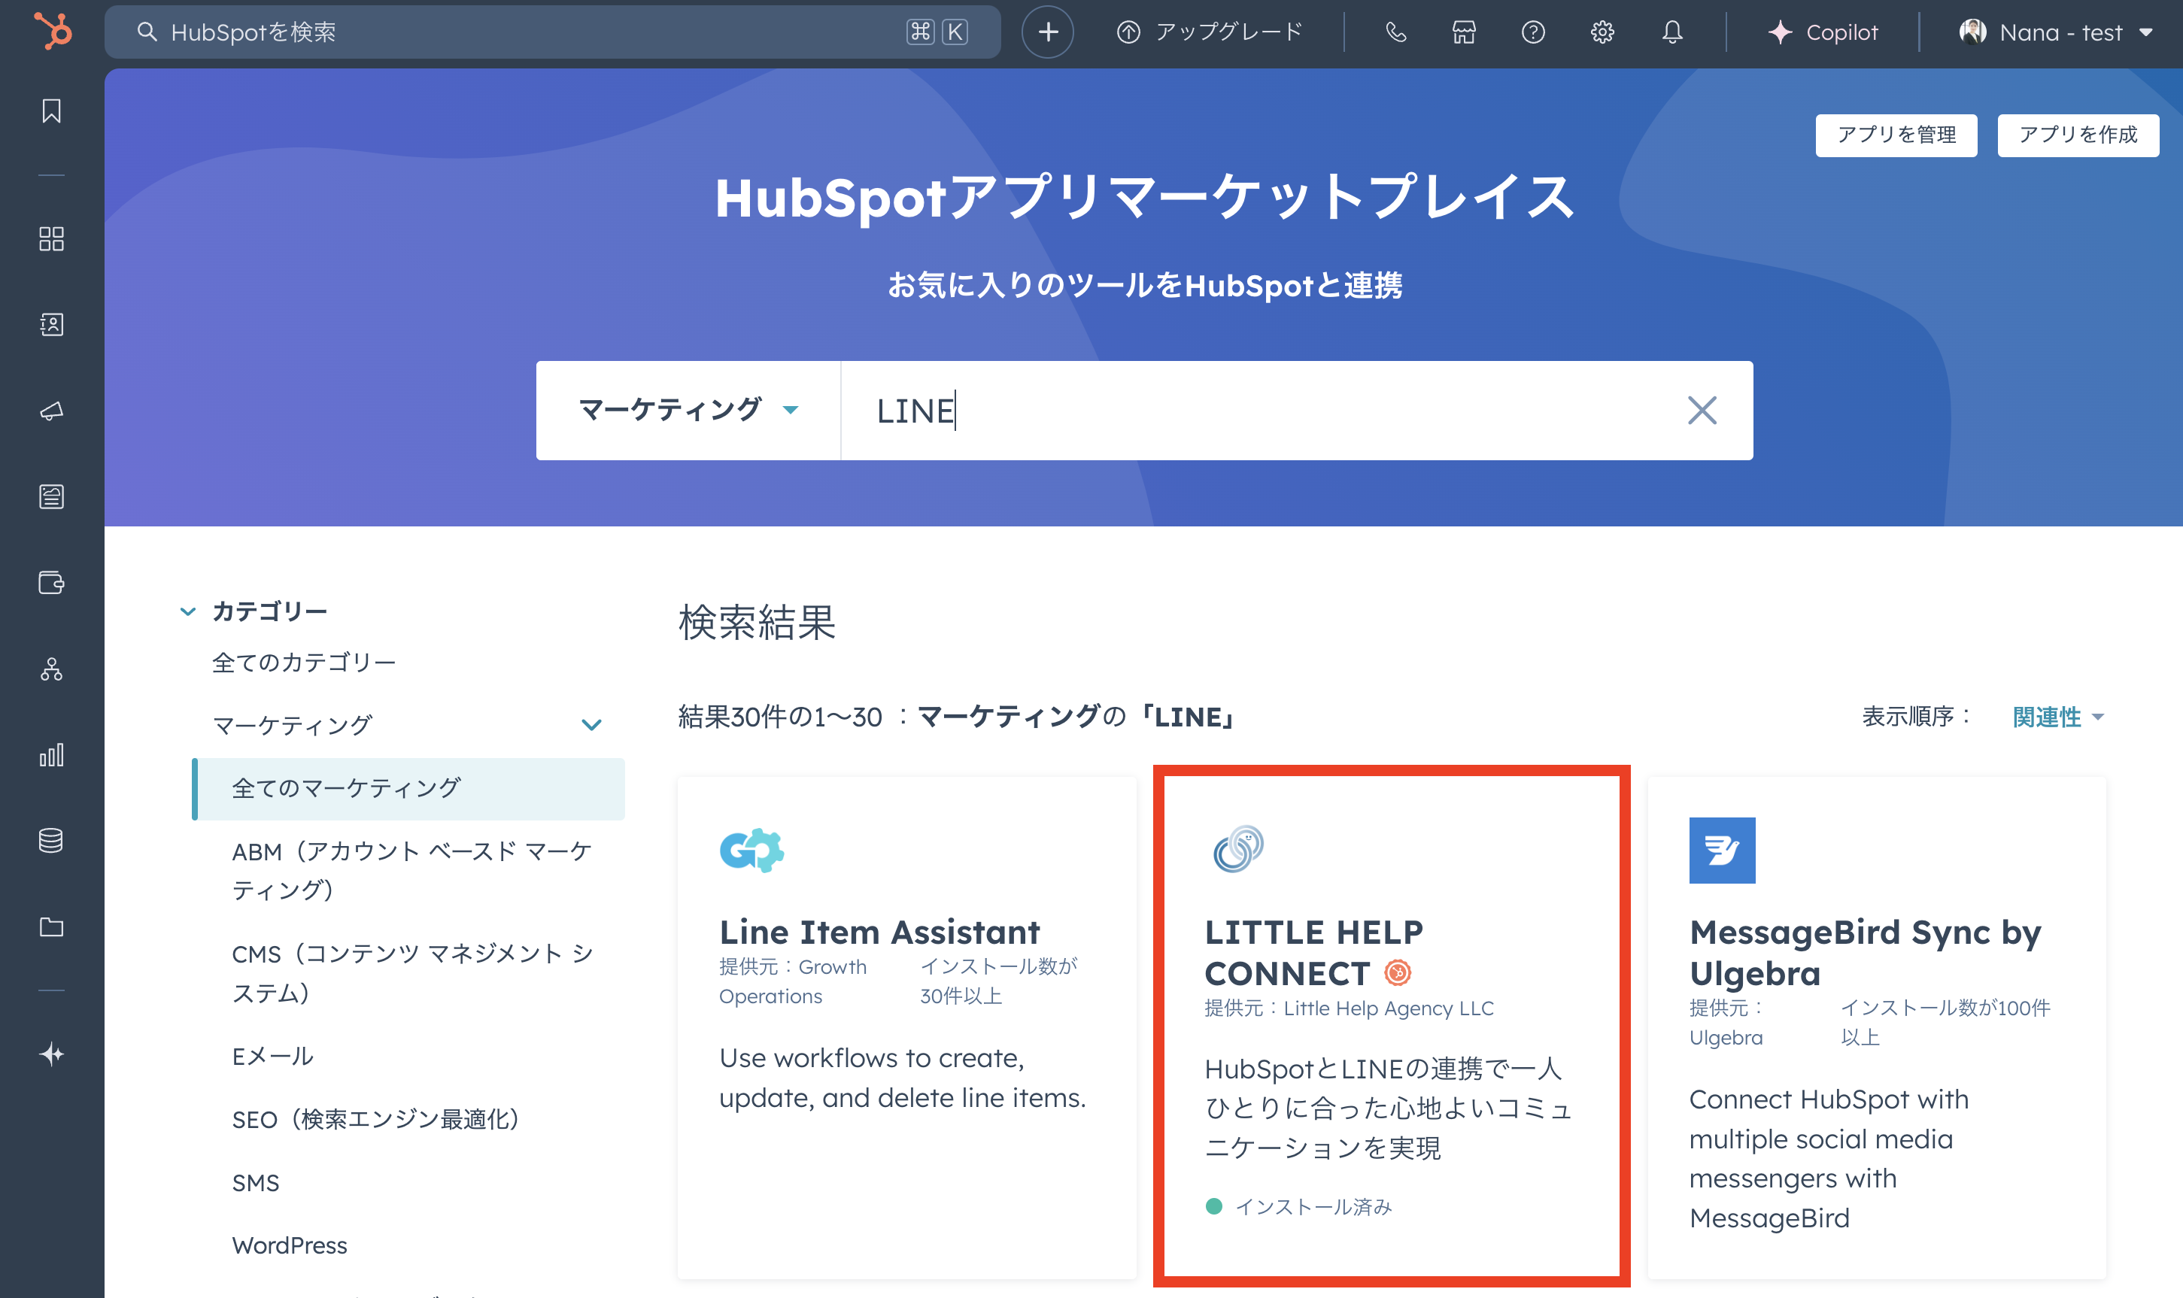Open the reporting bar chart sidebar icon

tap(52, 755)
